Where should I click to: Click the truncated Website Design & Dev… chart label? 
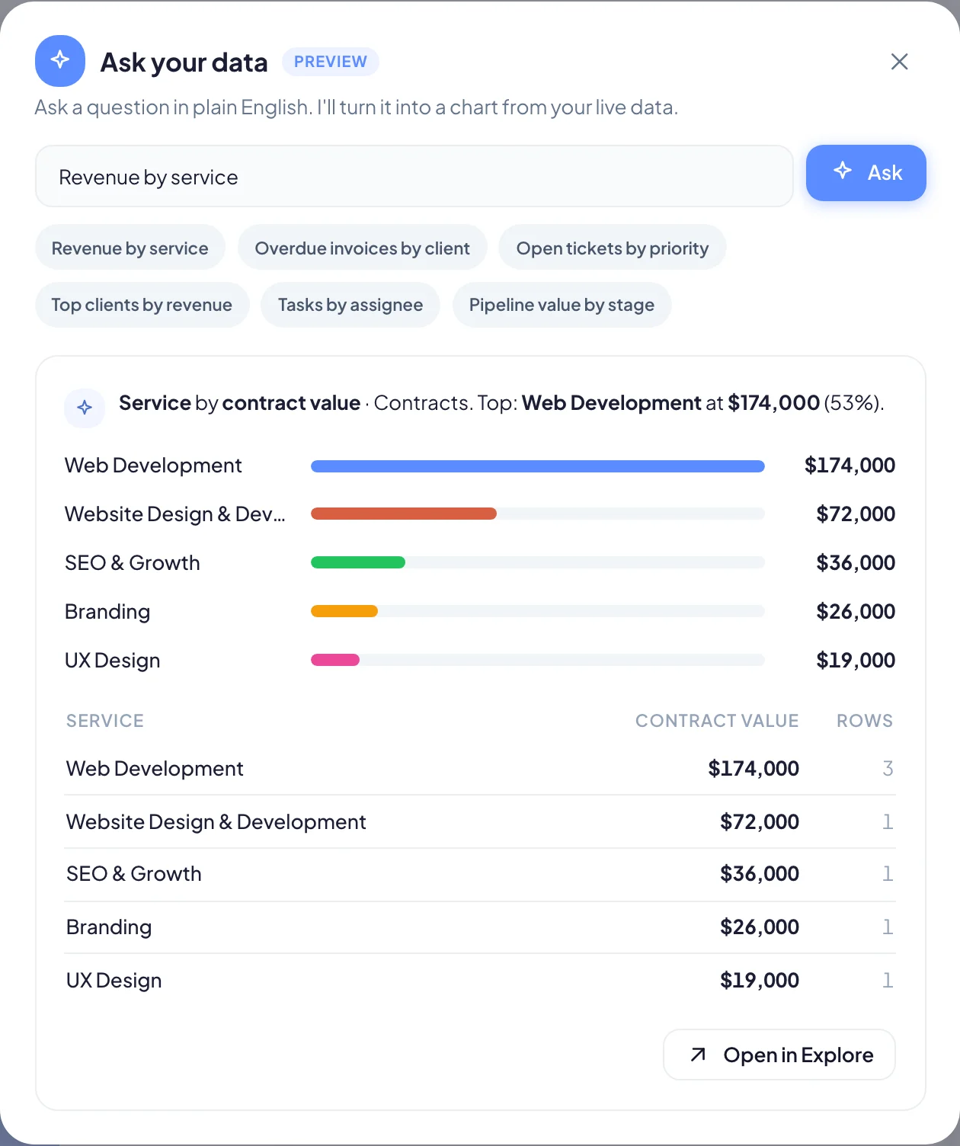[175, 514]
